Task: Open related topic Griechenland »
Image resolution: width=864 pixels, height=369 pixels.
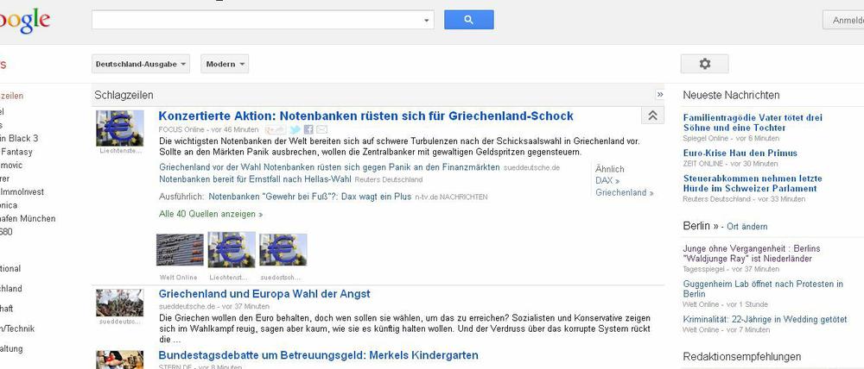Action: pos(625,192)
